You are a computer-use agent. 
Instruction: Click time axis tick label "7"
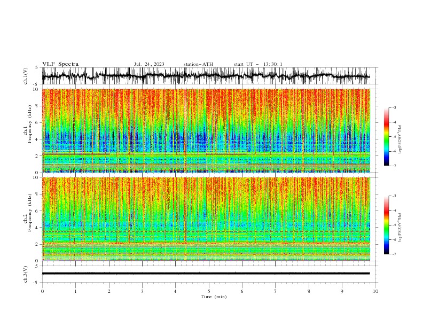click(x=276, y=291)
